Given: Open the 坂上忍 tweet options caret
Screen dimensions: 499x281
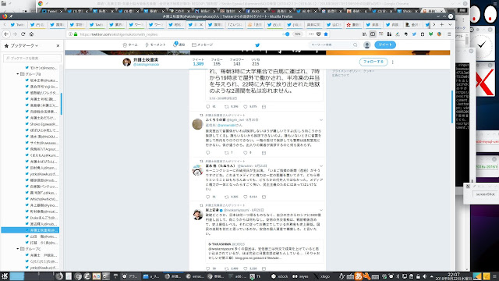Looking at the screenshot, I should tap(321, 210).
